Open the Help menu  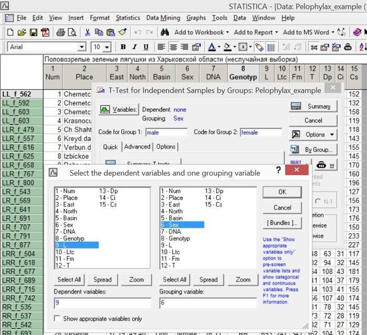[x=288, y=18]
